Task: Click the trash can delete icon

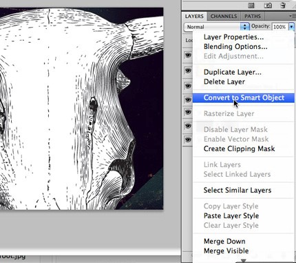Action: [x=283, y=5]
